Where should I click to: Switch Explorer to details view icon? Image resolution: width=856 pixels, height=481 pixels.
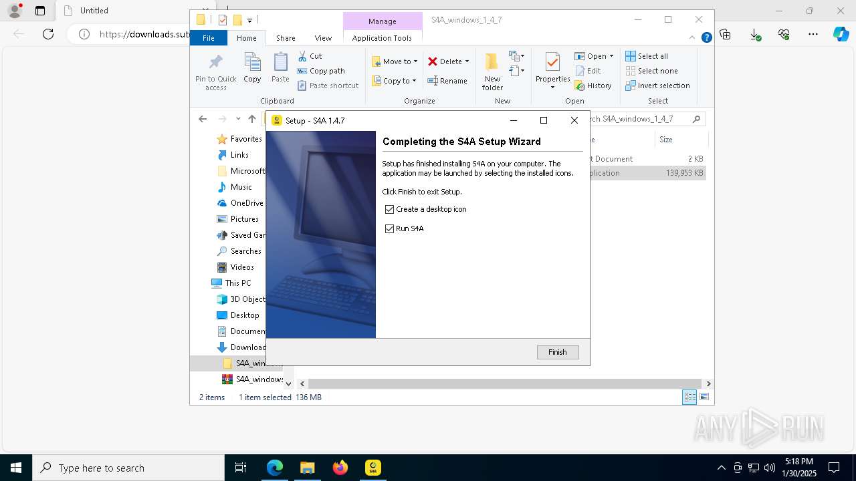[689, 397]
